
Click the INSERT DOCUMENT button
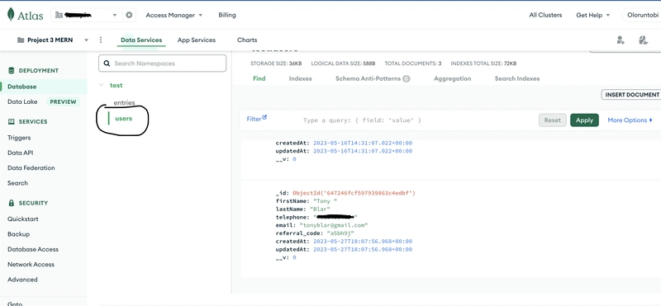point(631,95)
